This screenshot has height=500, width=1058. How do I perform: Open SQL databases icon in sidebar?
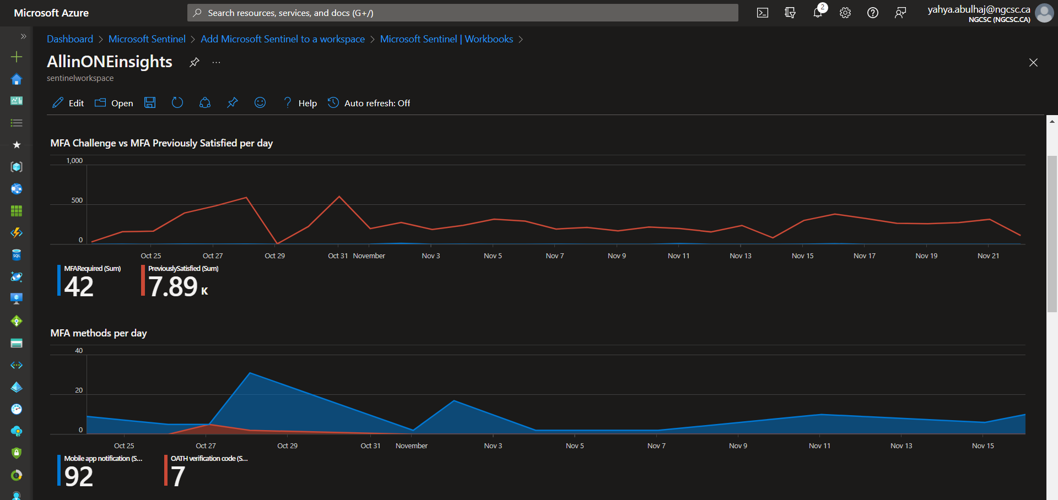click(17, 255)
